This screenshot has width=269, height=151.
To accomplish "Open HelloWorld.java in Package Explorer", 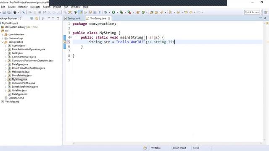I will pos(21,72).
